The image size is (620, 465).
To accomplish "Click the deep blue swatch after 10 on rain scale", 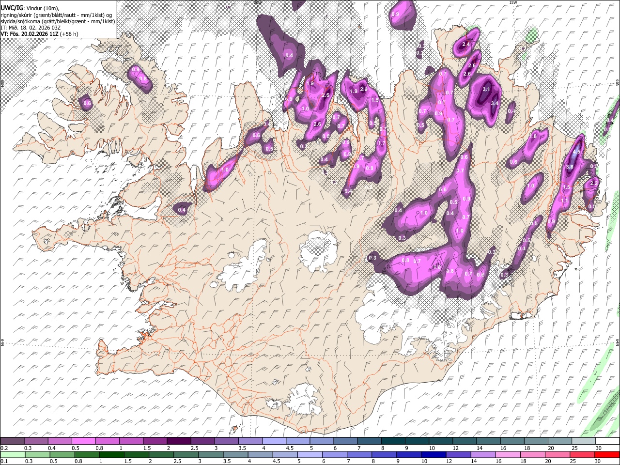I will click(x=433, y=455).
